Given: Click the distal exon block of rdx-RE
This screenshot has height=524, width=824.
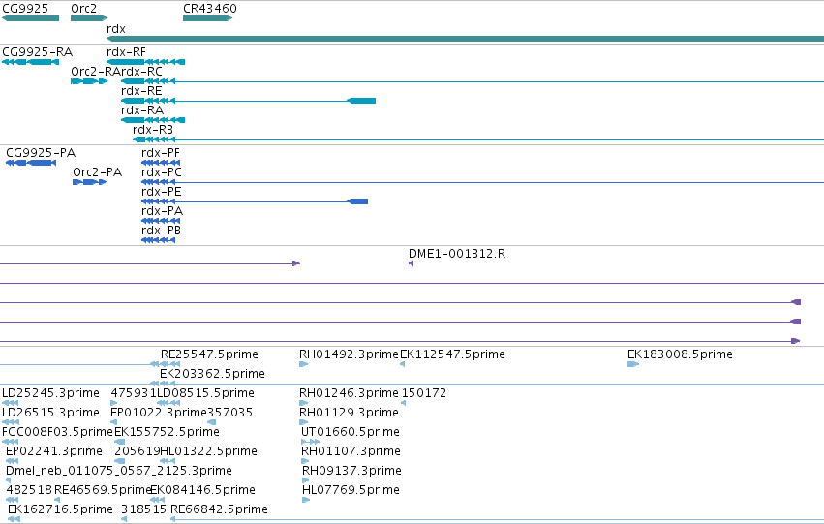Looking at the screenshot, I should tap(361, 101).
